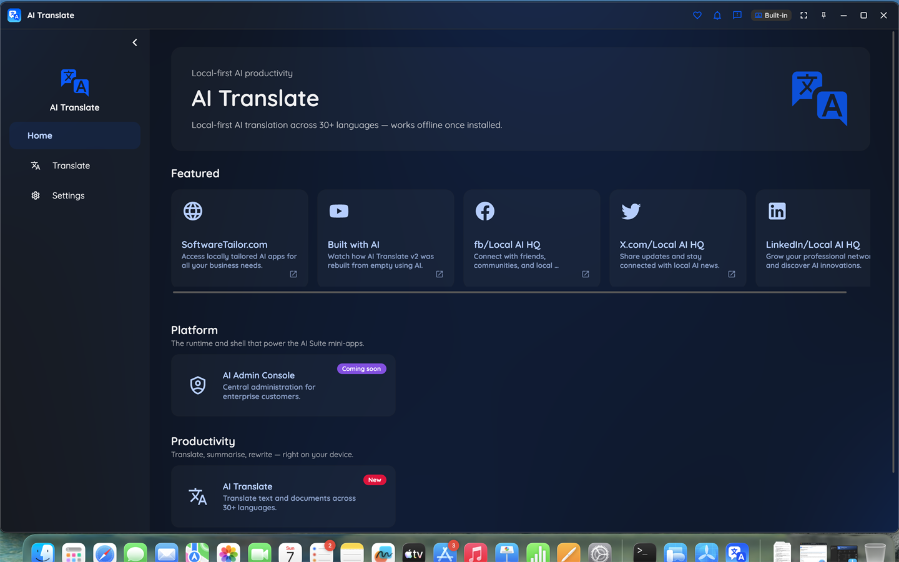Screen dimensions: 899x562
Task: Click the Featured horizontal scrollbar
Action: pos(509,292)
